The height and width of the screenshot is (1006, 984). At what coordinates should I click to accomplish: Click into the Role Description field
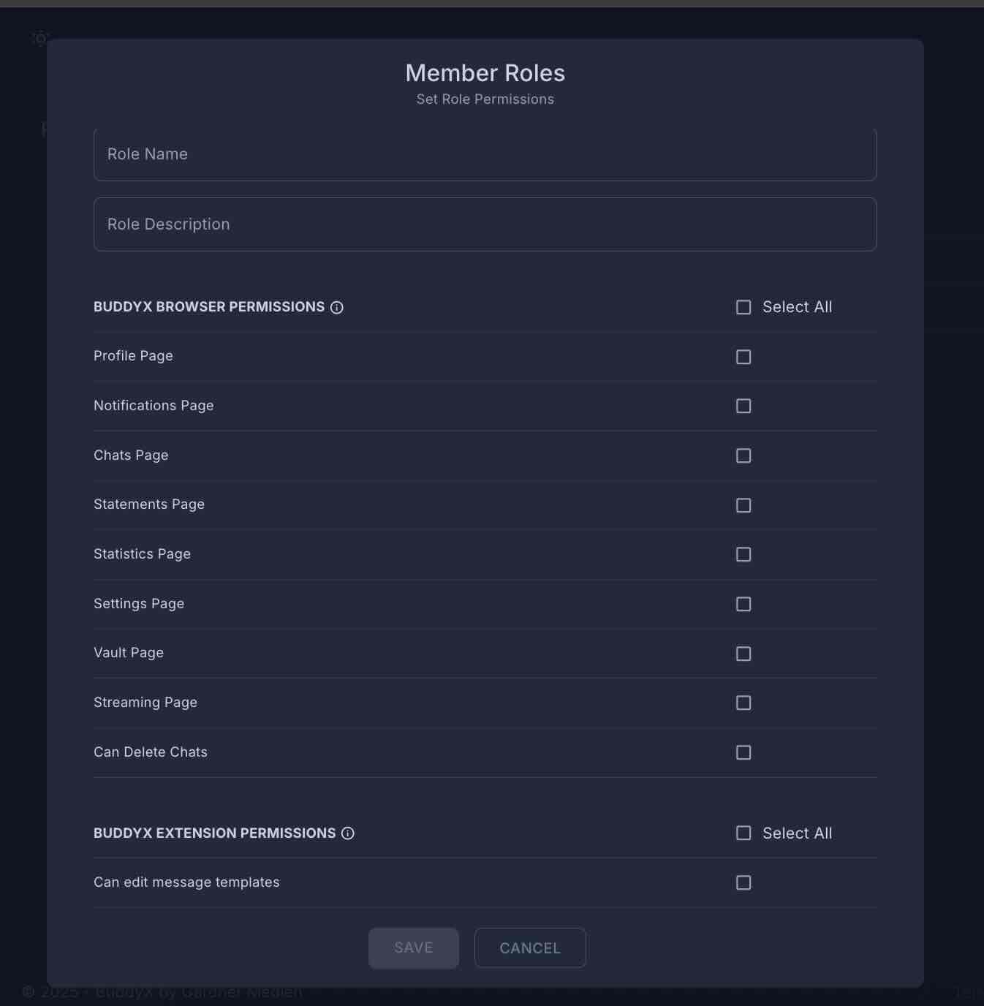(x=485, y=224)
